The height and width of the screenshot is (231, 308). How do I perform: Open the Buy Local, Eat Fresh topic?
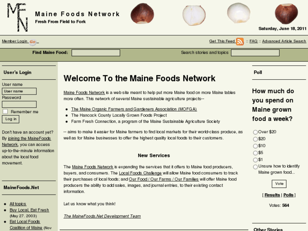point(29,210)
